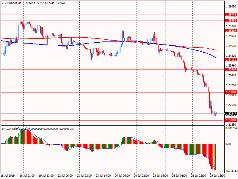This screenshot has width=238, height=179.
Task: Click the 22 Jul 06:00 time label
Action: click(65, 176)
